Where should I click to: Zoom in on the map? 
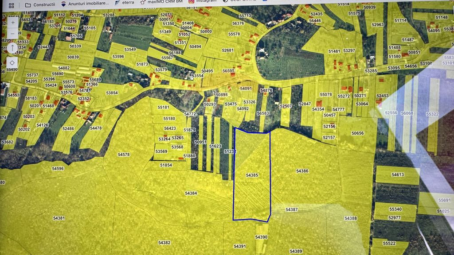[x=12, y=22]
